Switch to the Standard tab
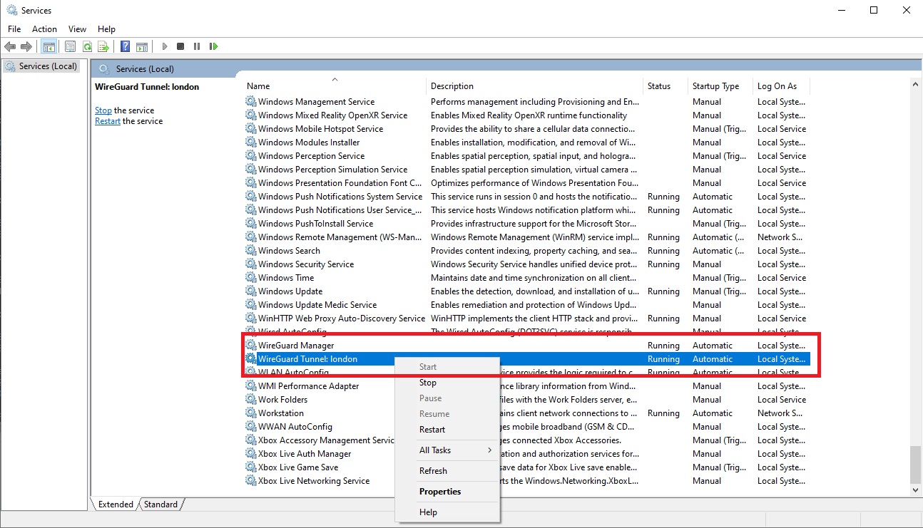 (160, 504)
